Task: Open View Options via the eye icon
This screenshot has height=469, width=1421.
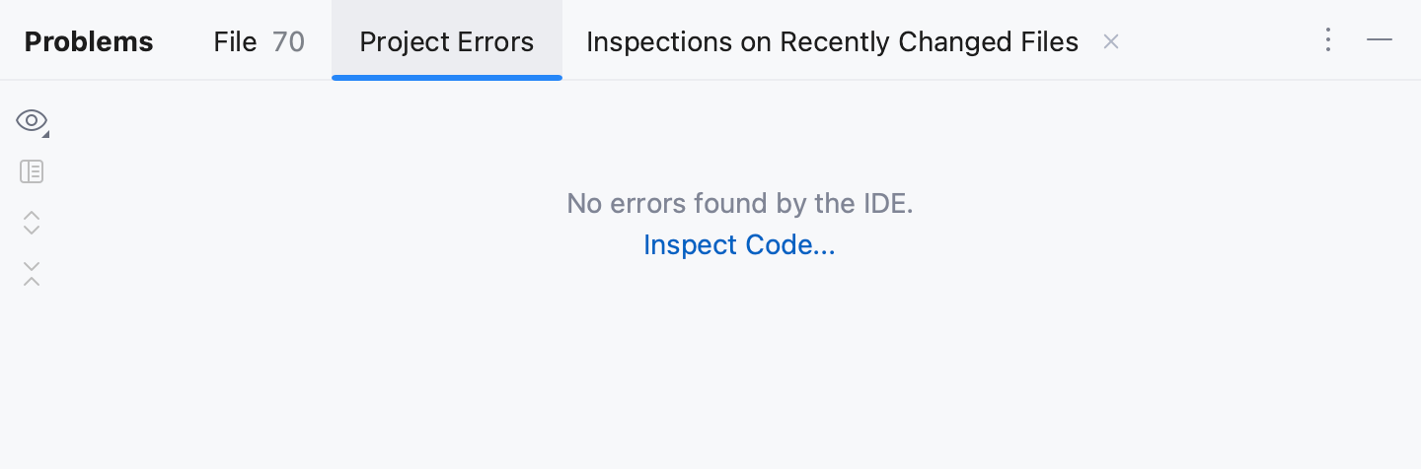Action: [x=31, y=121]
